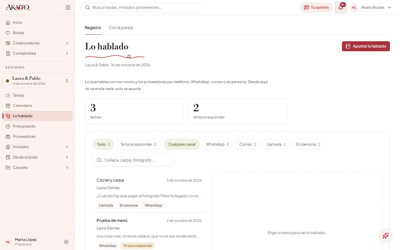This screenshot has width=400, height=250.
Task: Click Apuntar lo hablado button
Action: (366, 46)
